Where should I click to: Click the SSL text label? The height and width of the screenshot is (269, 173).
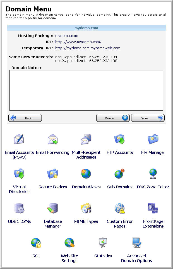coord(36,256)
